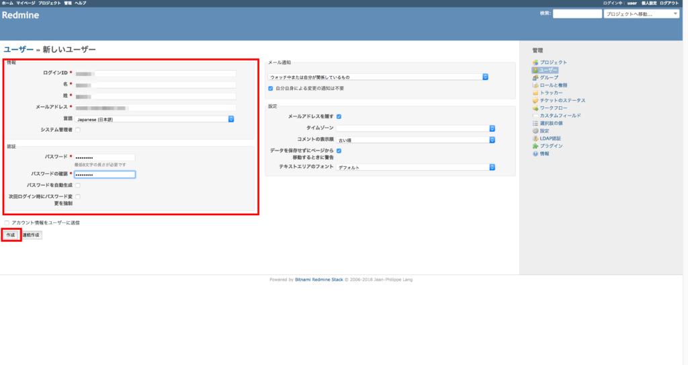Check パスワードを自動生成 option

tap(78, 185)
